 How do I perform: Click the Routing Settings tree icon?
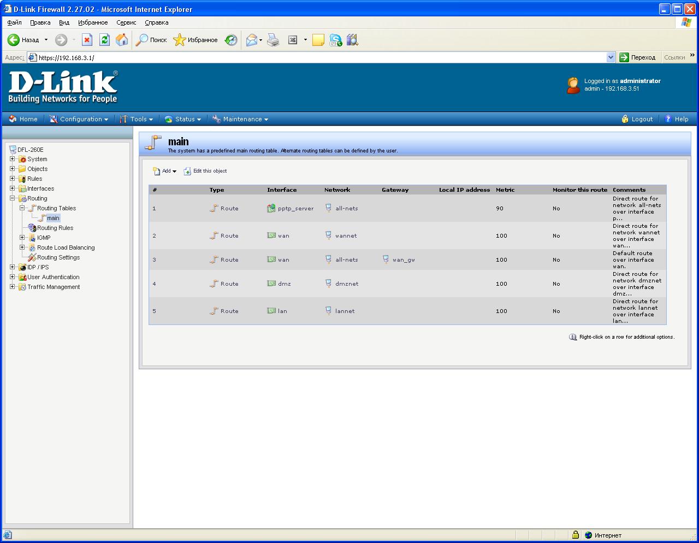(32, 257)
